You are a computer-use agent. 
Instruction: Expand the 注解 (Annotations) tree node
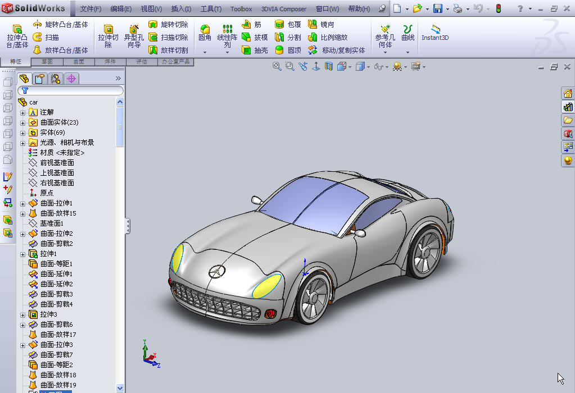(x=22, y=113)
